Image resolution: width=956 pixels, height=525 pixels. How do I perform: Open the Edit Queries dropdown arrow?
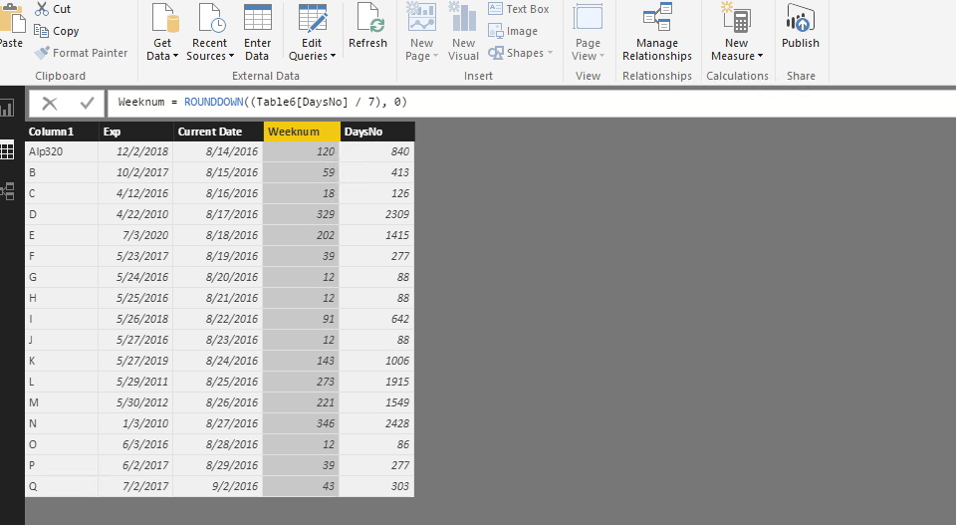pyautogui.click(x=333, y=56)
